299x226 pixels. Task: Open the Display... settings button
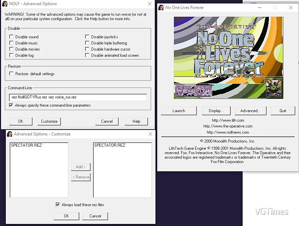[216, 111]
